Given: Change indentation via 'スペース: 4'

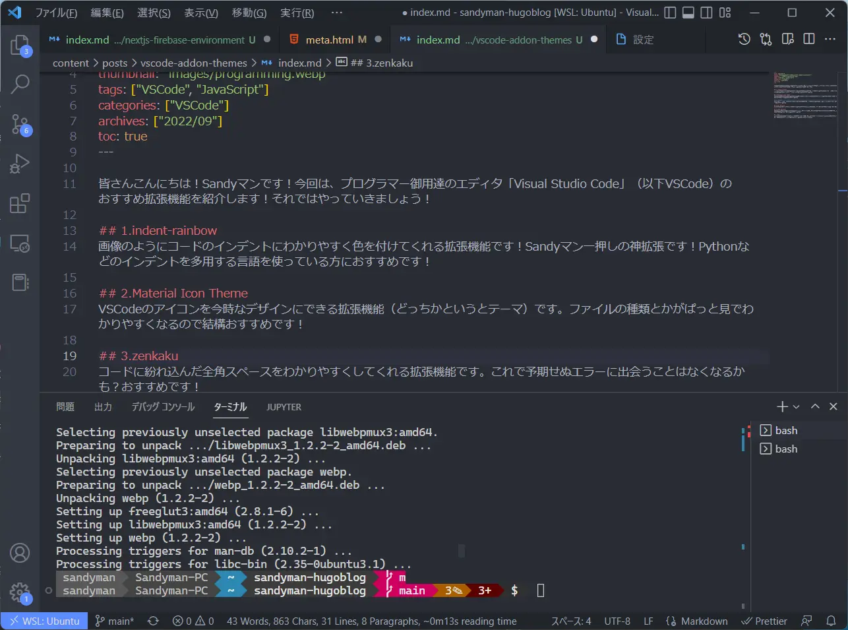Looking at the screenshot, I should (571, 621).
